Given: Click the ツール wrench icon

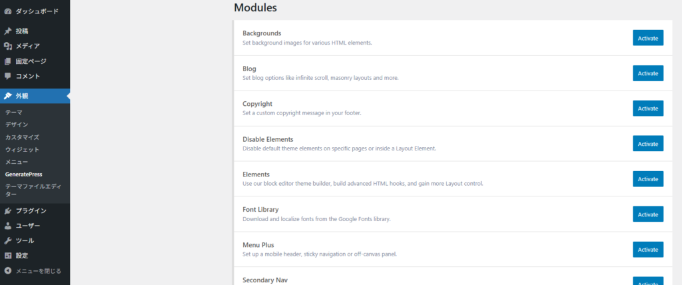Looking at the screenshot, I should coord(8,240).
